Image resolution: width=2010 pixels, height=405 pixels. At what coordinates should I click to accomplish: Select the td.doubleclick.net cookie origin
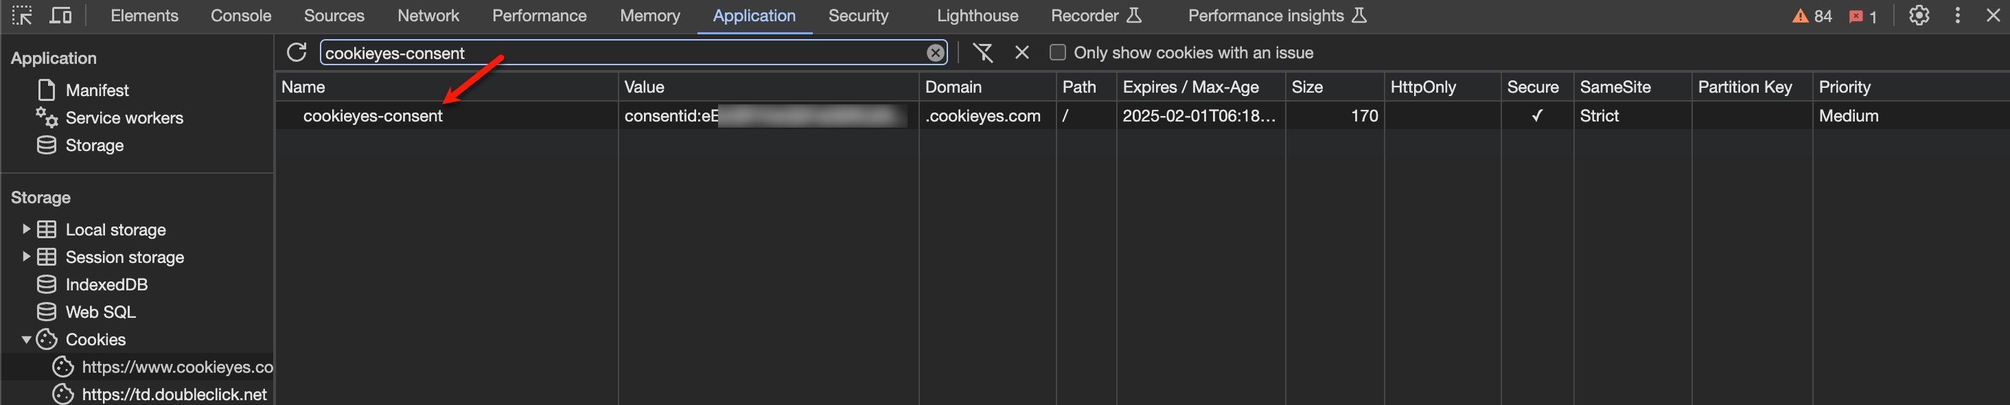(x=174, y=394)
